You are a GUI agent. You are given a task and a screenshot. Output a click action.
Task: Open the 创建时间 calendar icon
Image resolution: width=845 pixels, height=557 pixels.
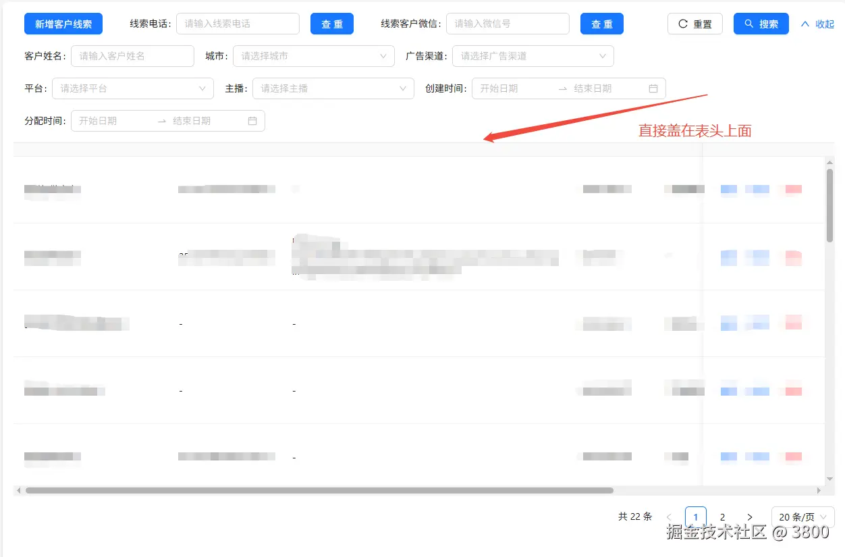coord(653,88)
